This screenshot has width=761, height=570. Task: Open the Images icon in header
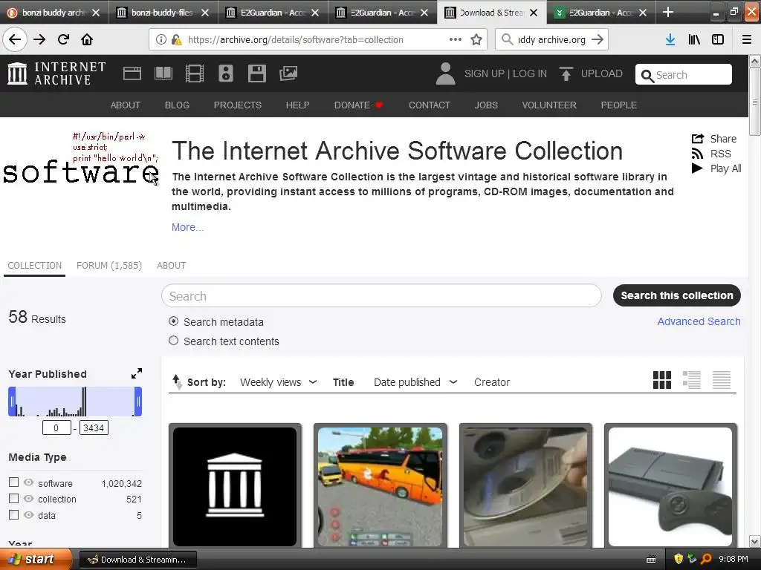click(288, 73)
